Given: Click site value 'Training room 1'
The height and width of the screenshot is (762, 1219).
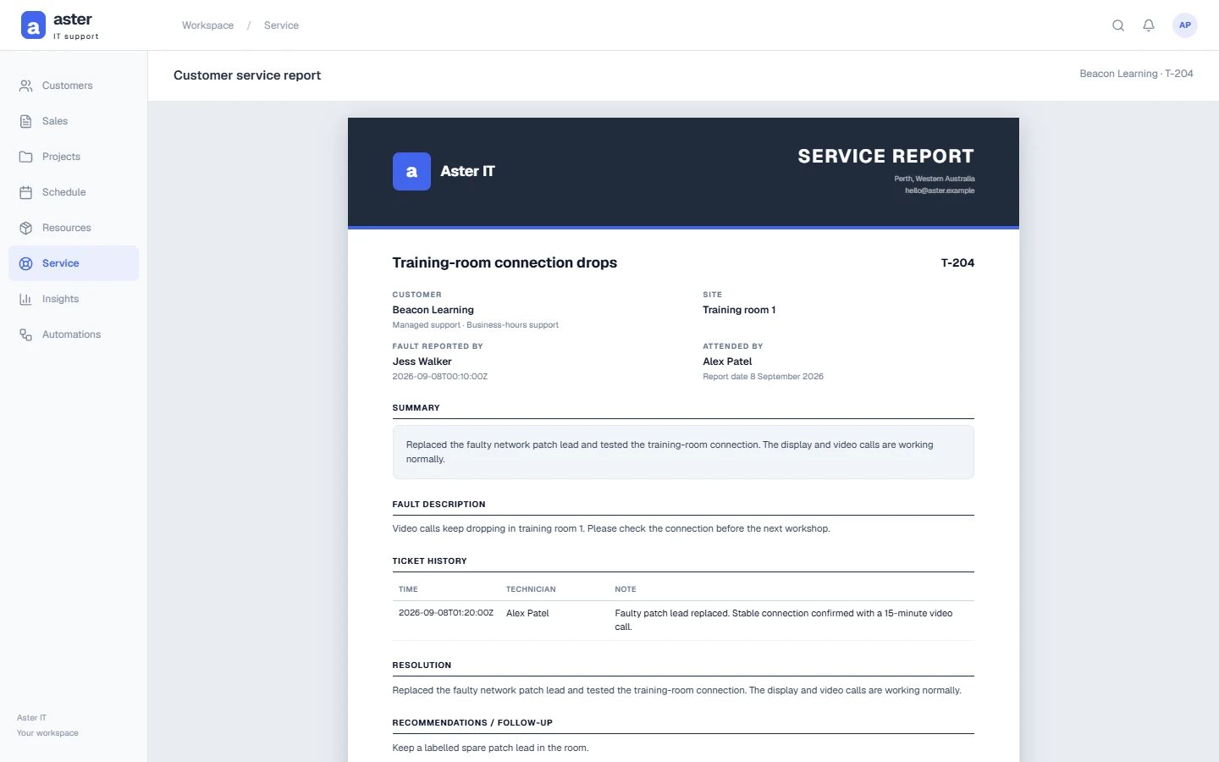Looking at the screenshot, I should (x=739, y=310).
